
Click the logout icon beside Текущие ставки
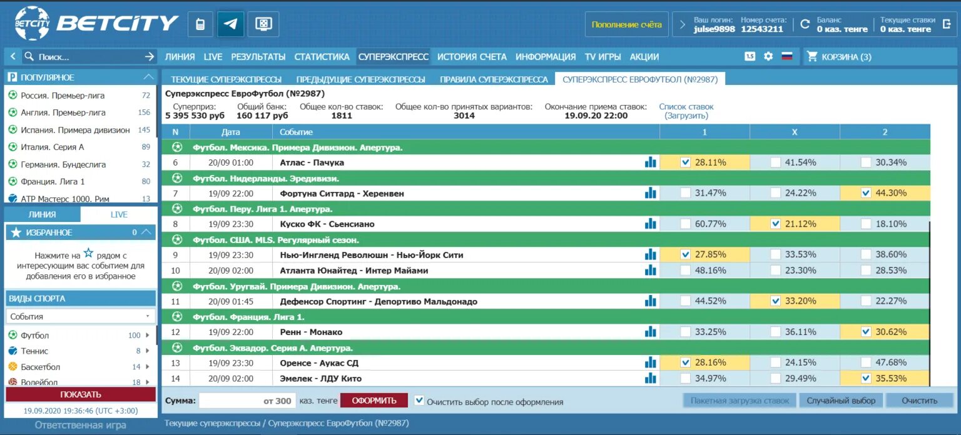tap(947, 24)
